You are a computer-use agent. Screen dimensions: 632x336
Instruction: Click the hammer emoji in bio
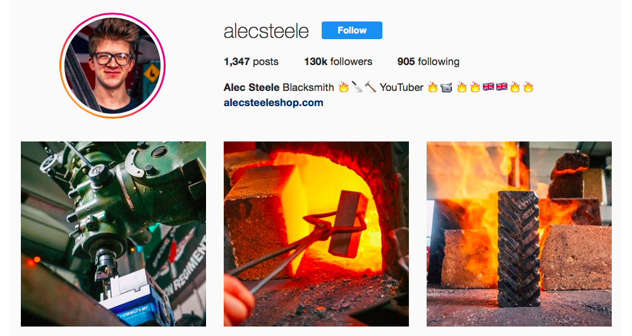tap(370, 87)
